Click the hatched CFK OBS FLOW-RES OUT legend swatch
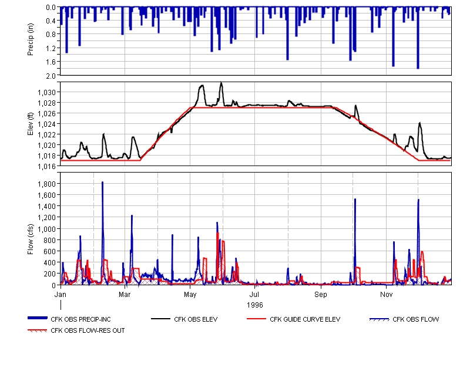This screenshot has width=470, height=368. (38, 330)
